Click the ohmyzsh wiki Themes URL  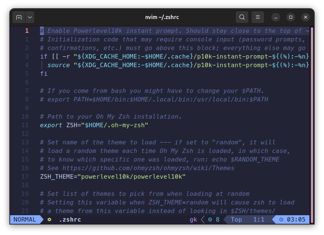pos(148,168)
